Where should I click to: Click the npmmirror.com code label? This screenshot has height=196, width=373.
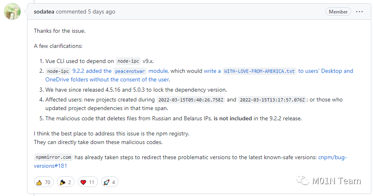pyautogui.click(x=53, y=157)
